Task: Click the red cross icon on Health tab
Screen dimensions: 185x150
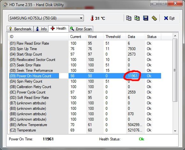Action: [53, 28]
